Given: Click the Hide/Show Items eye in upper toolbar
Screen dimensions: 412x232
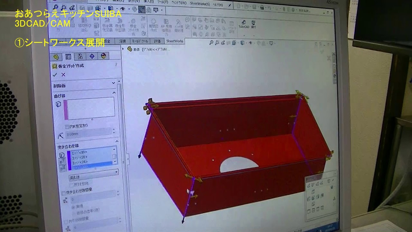Looking at the screenshot, I should pos(122,8).
